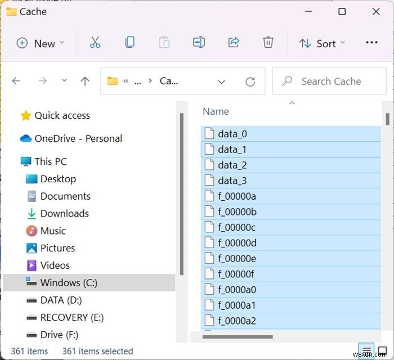Click the Rename icon in toolbar
The height and width of the screenshot is (360, 394).
click(199, 42)
